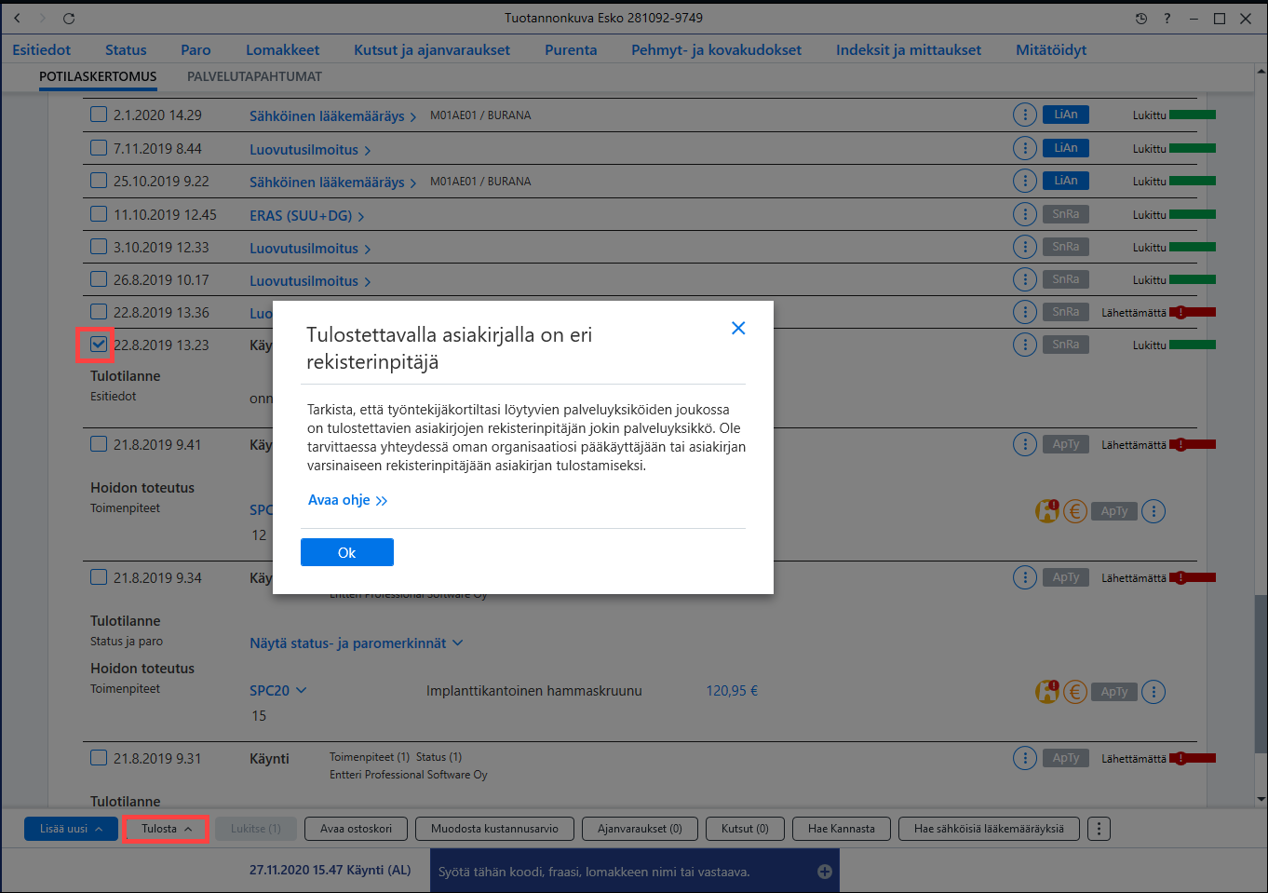Open the history clock icon
The width and height of the screenshot is (1268, 893).
coord(1141,19)
